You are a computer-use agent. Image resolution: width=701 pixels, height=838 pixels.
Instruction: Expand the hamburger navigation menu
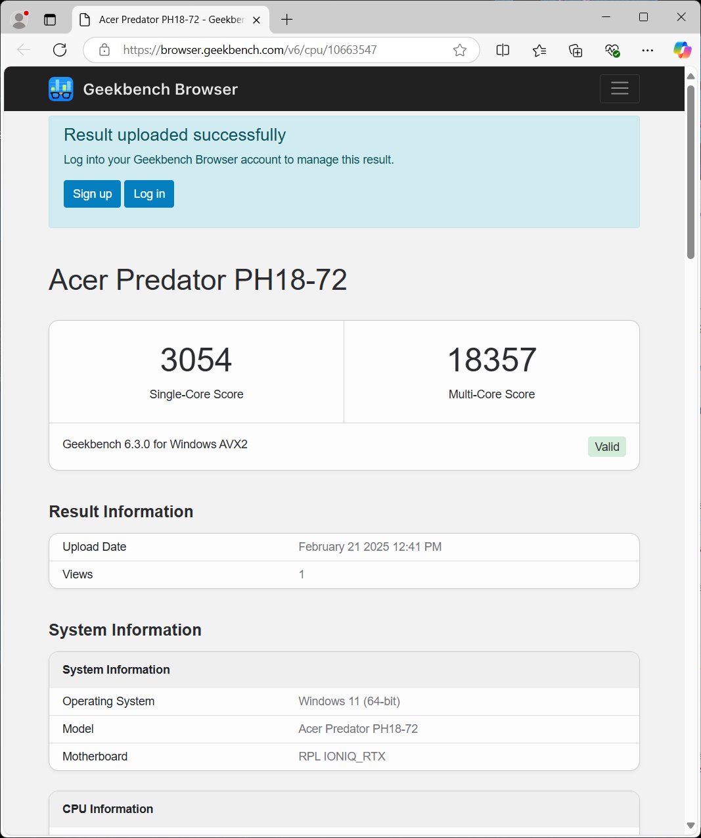[620, 89]
